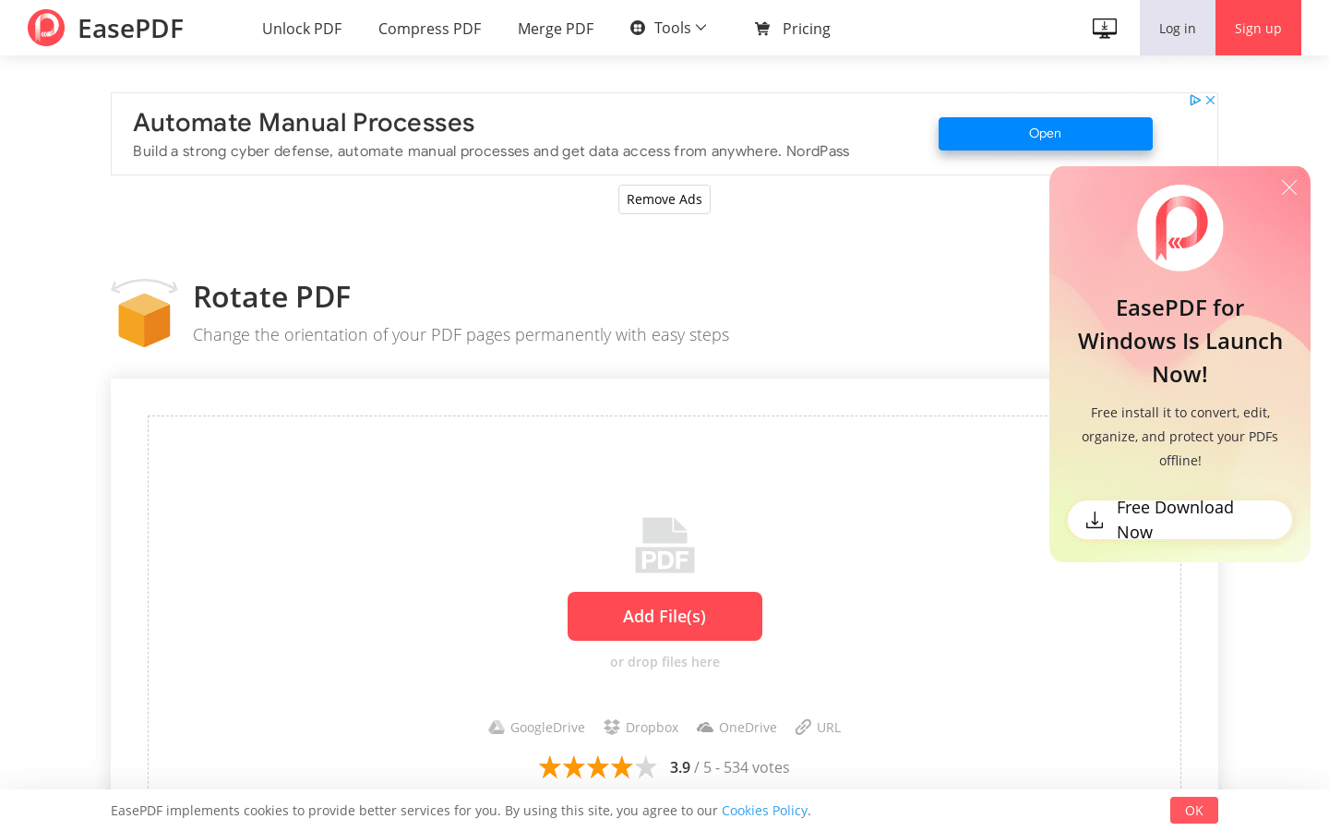The width and height of the screenshot is (1329, 831).
Task: Click Free Download Now in the popup
Action: click(1179, 519)
